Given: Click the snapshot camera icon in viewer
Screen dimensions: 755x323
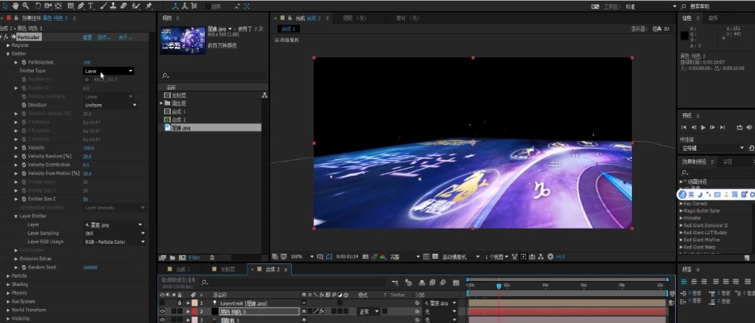Looking at the screenshot, I should pyautogui.click(x=365, y=257).
